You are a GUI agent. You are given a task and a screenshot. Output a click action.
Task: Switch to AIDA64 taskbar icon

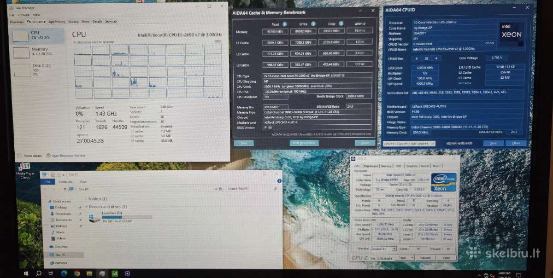pos(114,273)
